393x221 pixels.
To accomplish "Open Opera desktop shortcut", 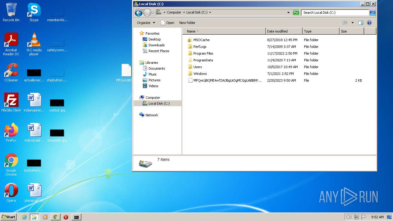I will click(x=11, y=193).
